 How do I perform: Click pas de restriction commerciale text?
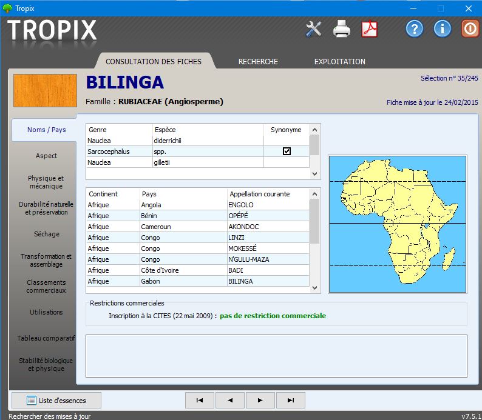tap(273, 316)
